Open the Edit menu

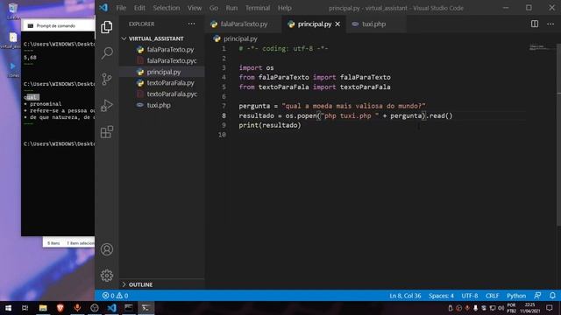point(139,8)
